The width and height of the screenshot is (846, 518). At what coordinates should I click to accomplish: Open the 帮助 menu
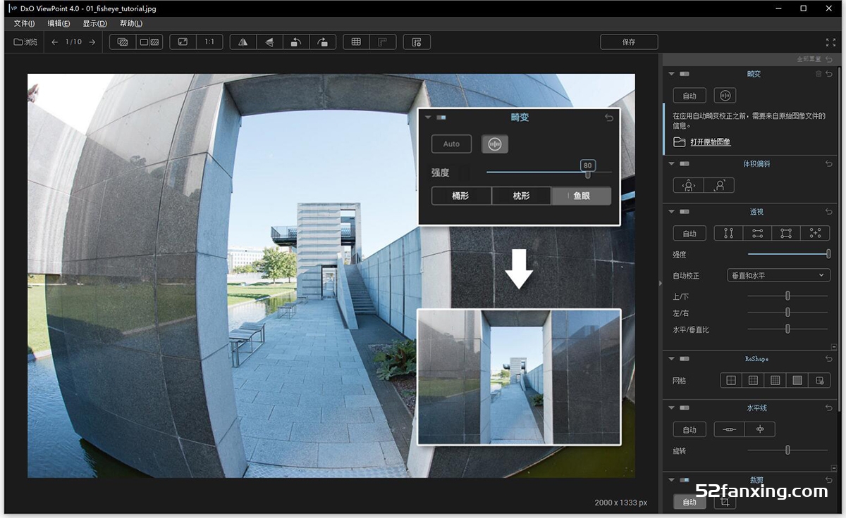point(130,23)
